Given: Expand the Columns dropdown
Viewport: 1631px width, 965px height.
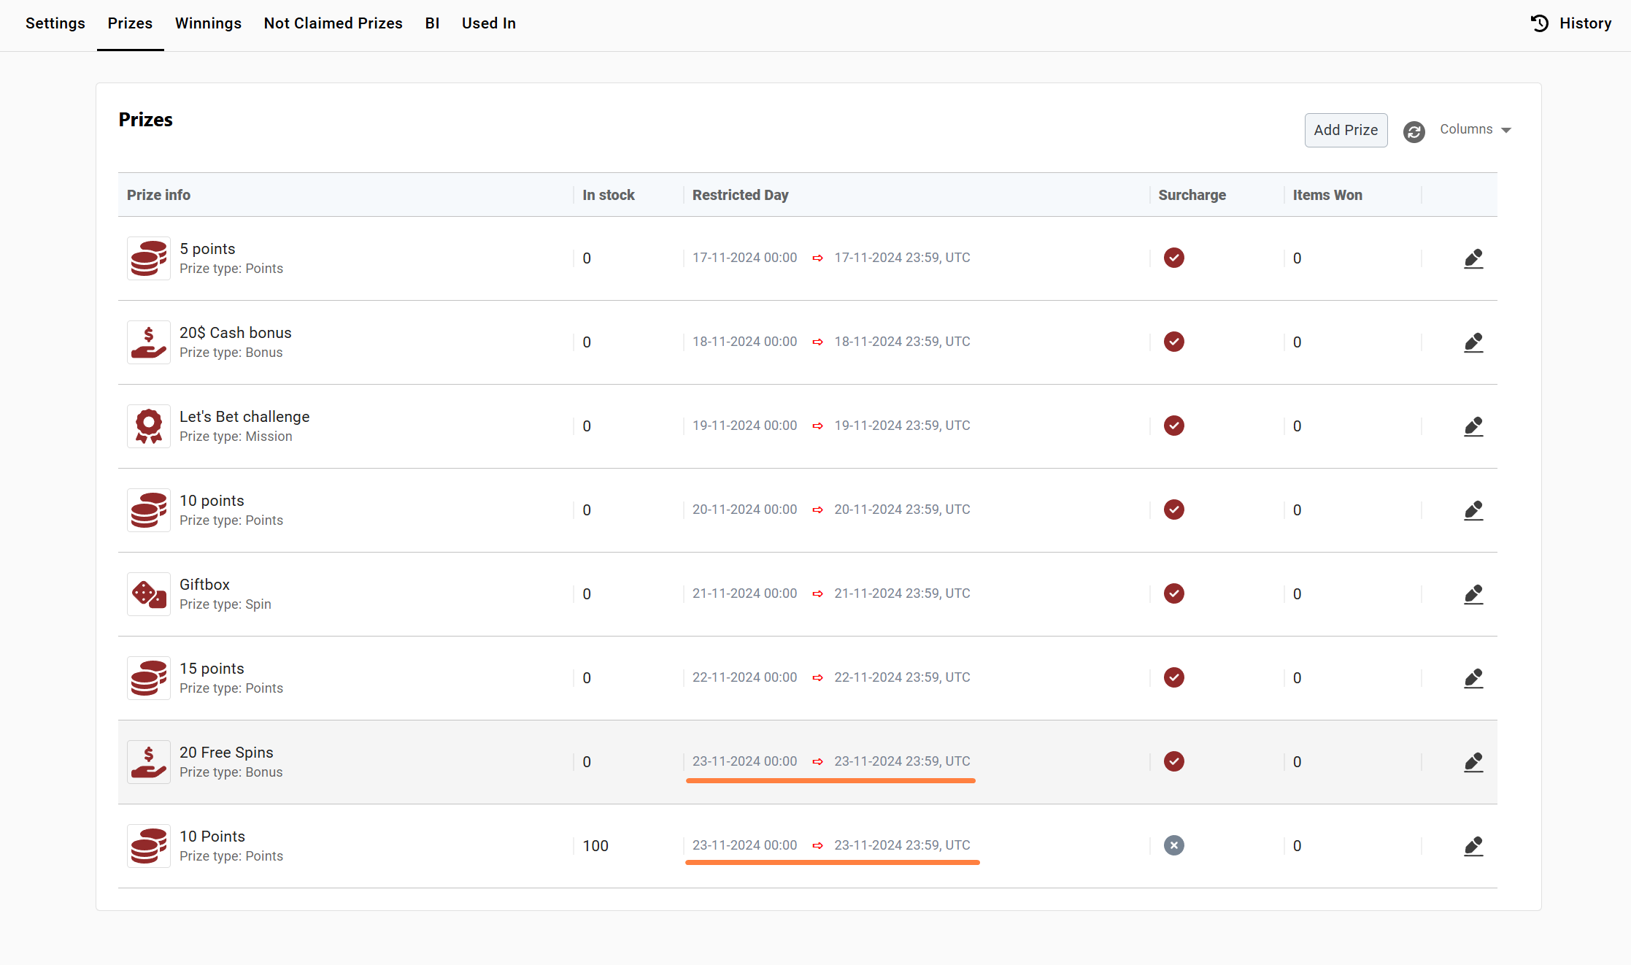Looking at the screenshot, I should pyautogui.click(x=1475, y=130).
